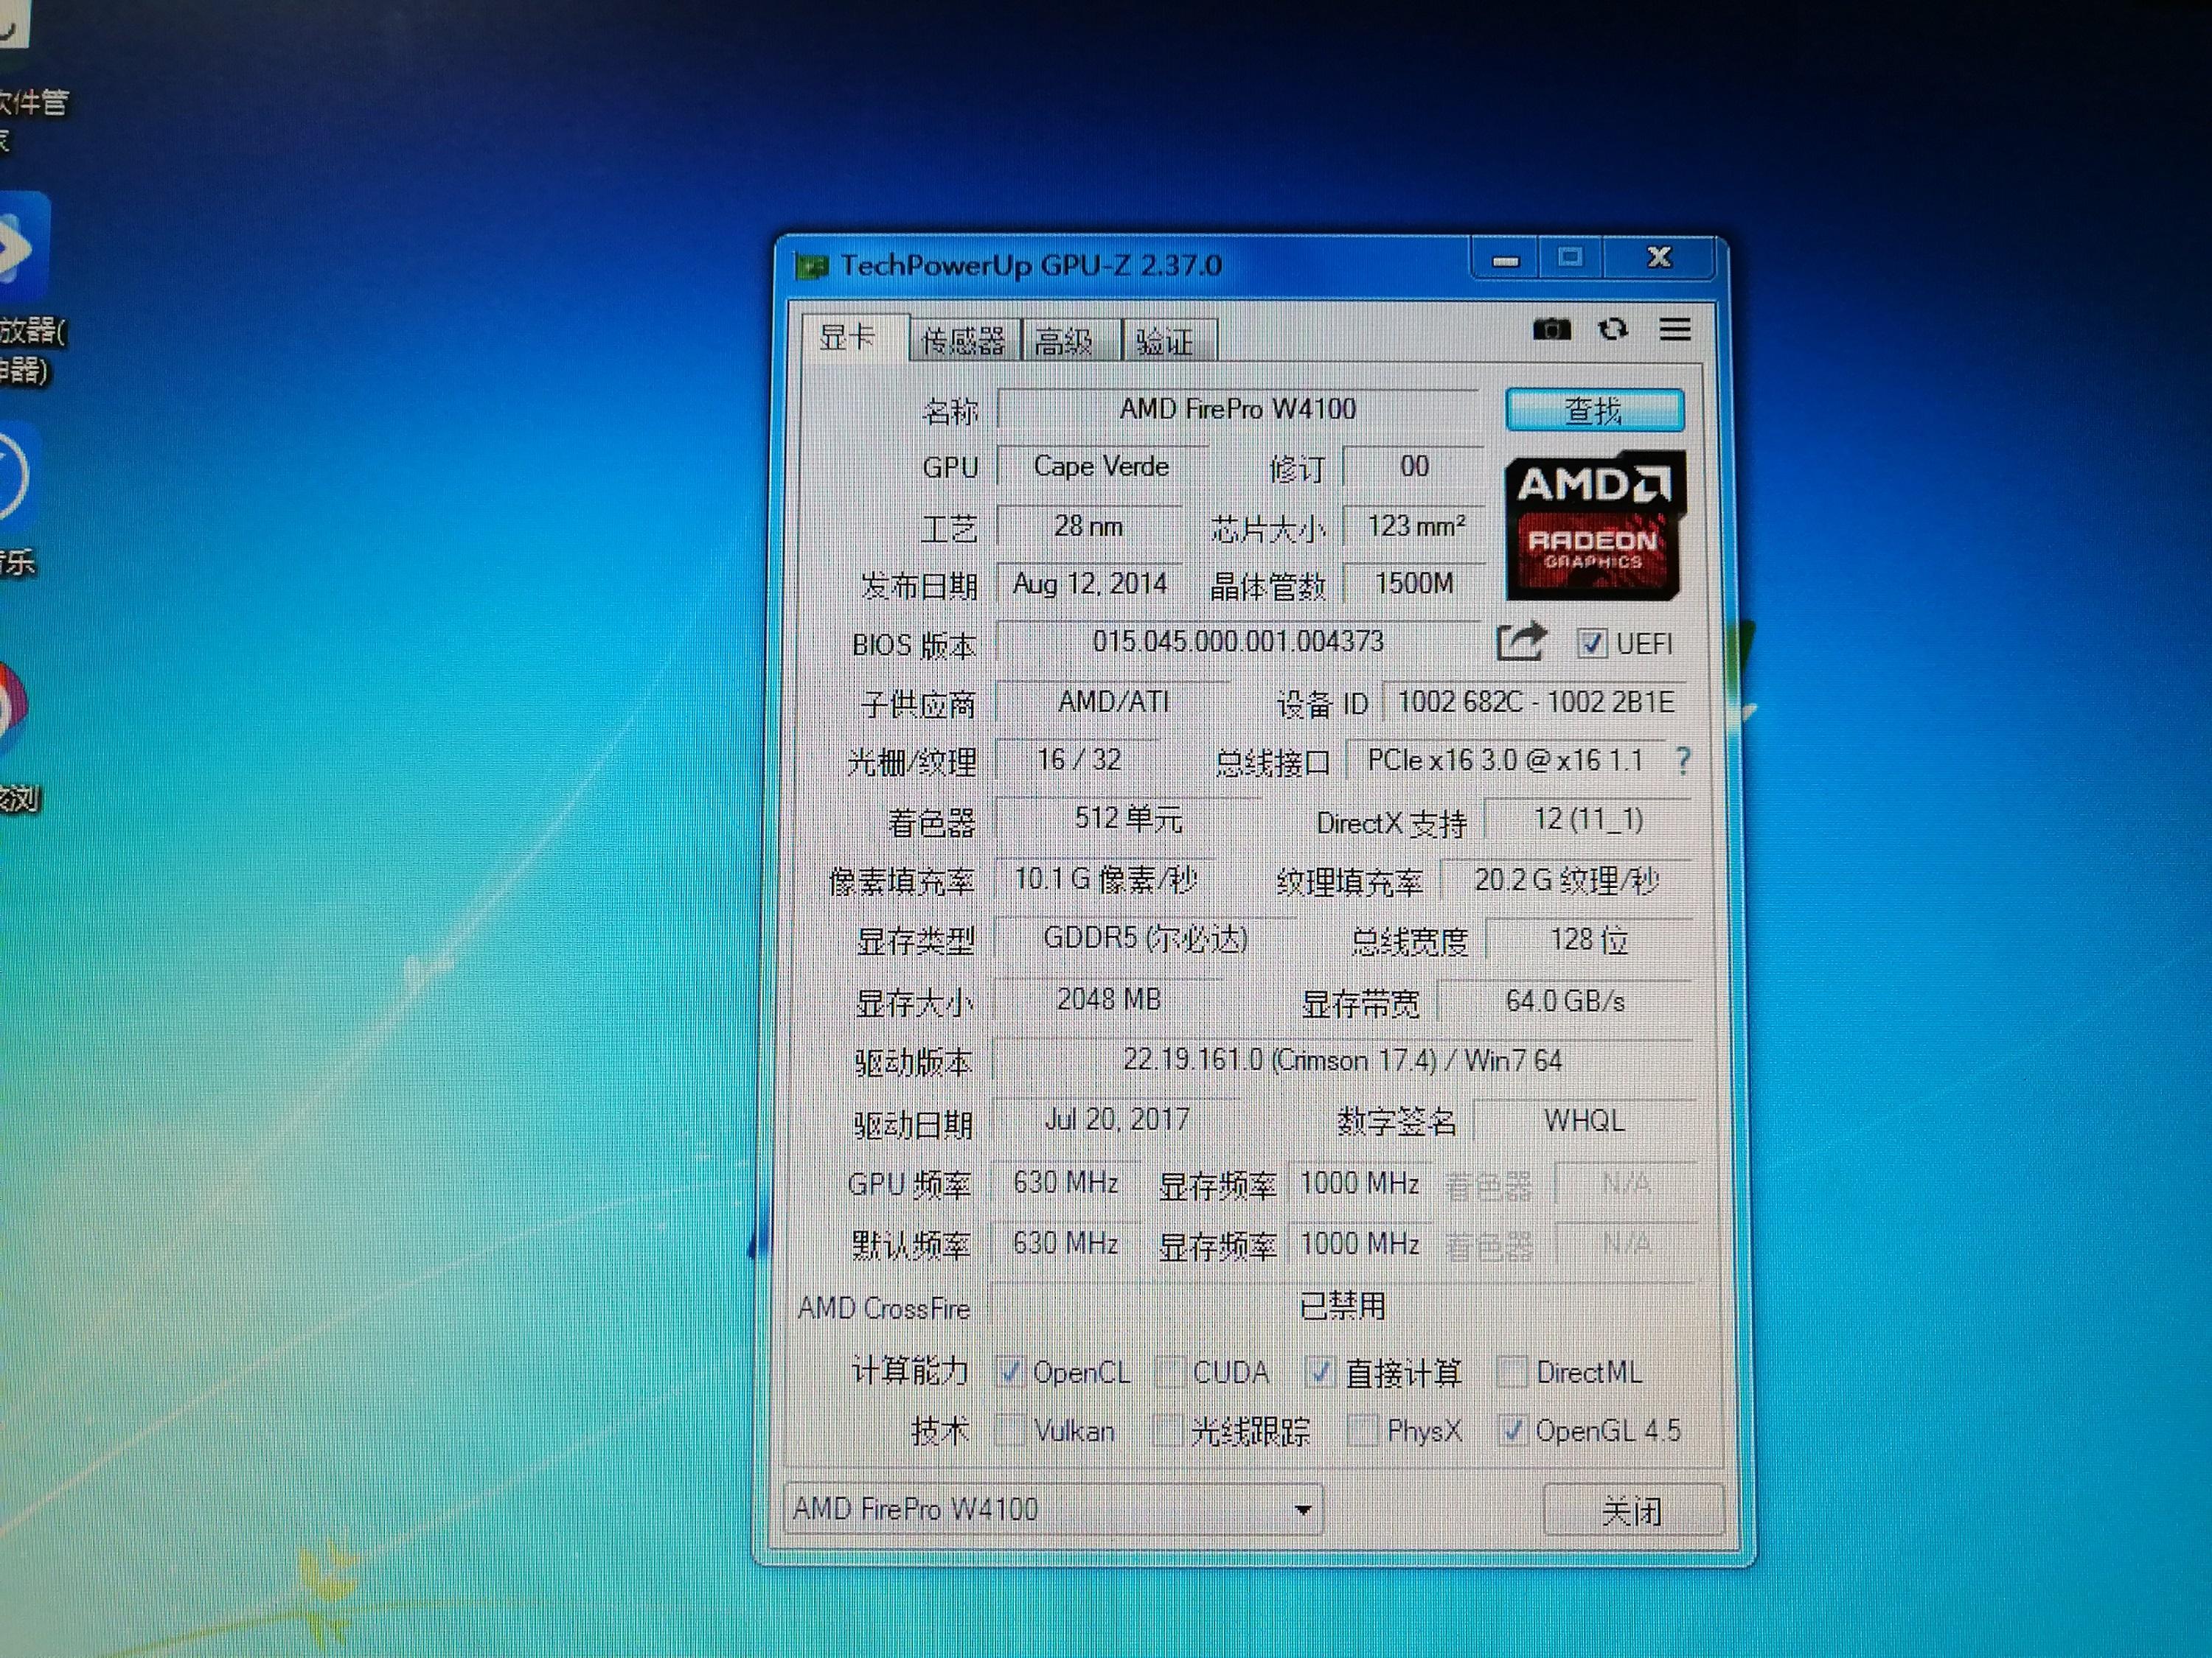
Task: Toggle the UEFI checkbox
Action: pyautogui.click(x=1592, y=643)
